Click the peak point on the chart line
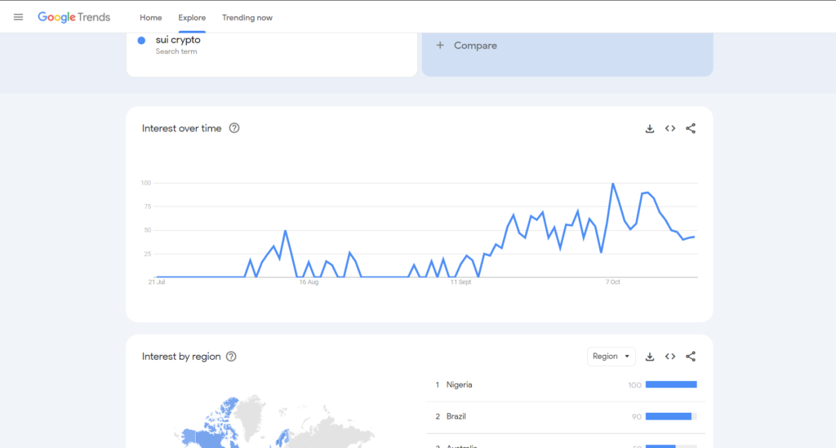 pos(613,184)
